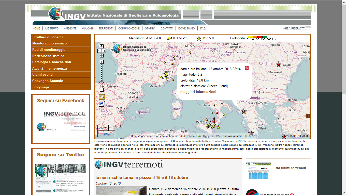Close the earthquake info popup

pos(247,68)
